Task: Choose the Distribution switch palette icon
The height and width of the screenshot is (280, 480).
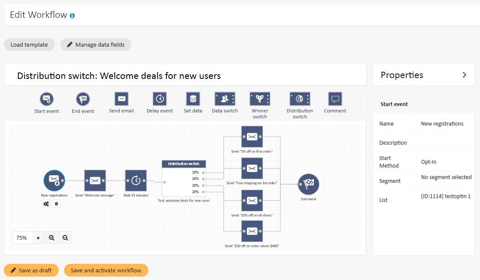Action: pyautogui.click(x=299, y=99)
